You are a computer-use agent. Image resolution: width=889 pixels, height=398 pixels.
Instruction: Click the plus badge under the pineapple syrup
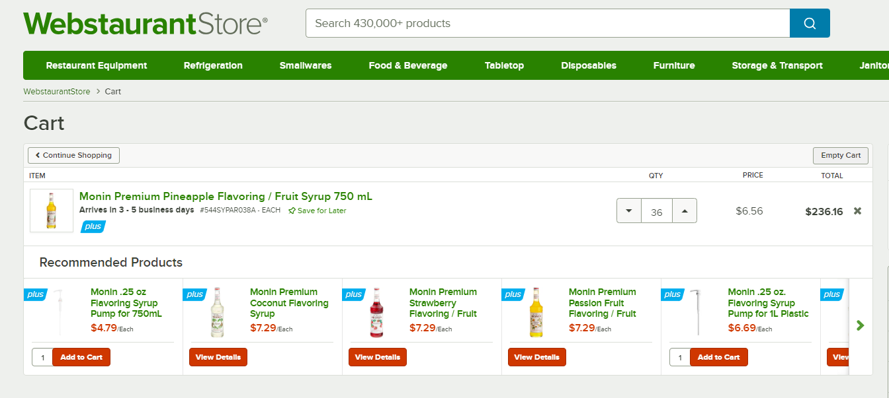coord(93,226)
